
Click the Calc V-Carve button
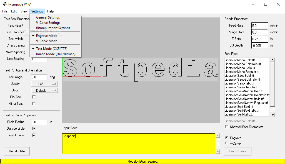coord(237,151)
